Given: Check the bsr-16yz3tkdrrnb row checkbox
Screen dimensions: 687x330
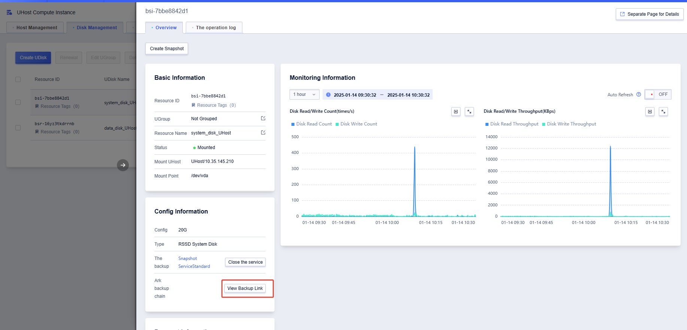Looking at the screenshot, I should (x=18, y=128).
